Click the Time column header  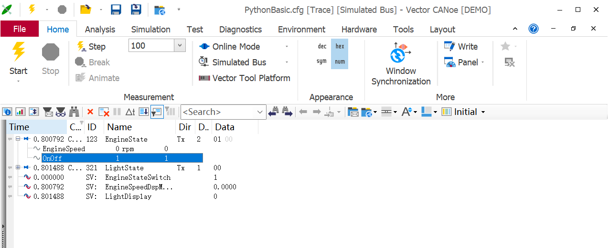(37, 127)
